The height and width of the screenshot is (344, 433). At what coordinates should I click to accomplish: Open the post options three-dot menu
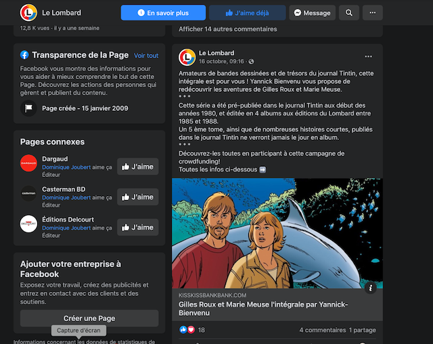pyautogui.click(x=368, y=57)
